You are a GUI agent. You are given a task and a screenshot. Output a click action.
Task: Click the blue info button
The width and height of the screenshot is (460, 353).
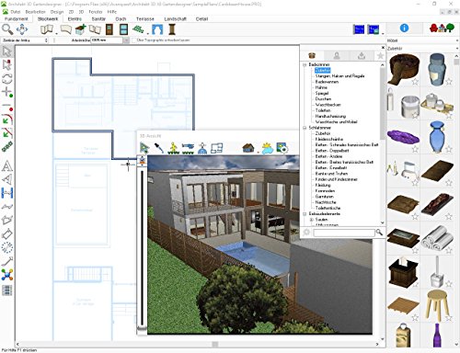click(x=404, y=28)
